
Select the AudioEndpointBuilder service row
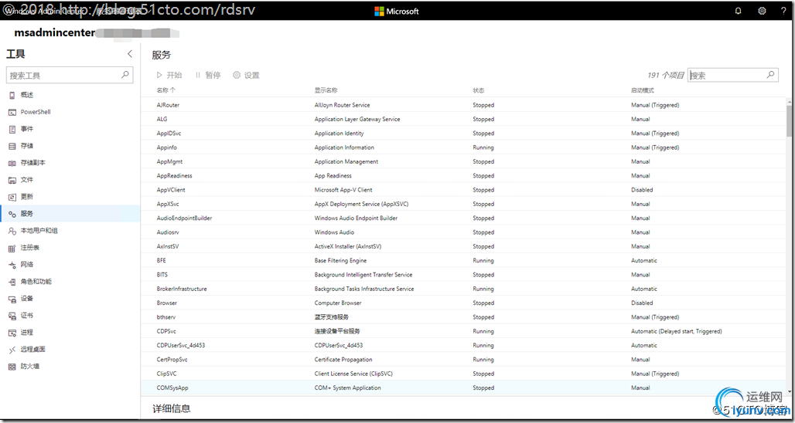point(463,218)
